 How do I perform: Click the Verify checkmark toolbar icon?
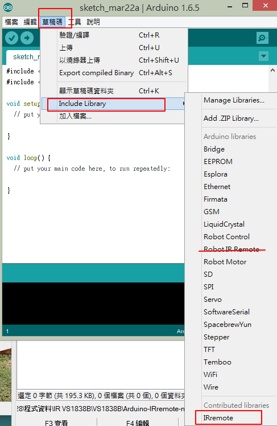[12, 38]
